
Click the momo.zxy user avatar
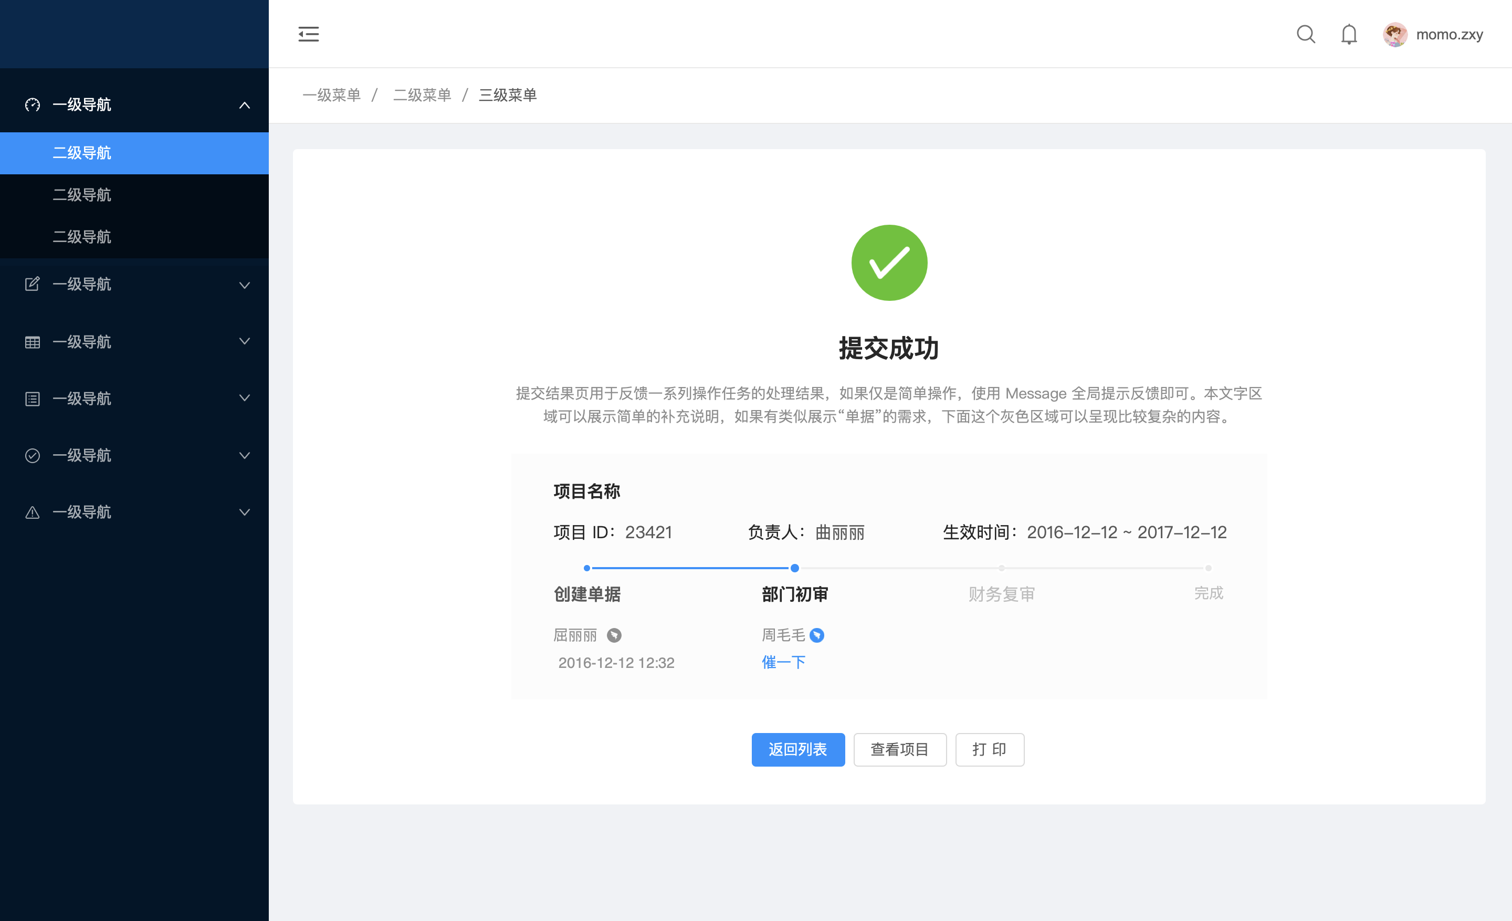point(1394,34)
